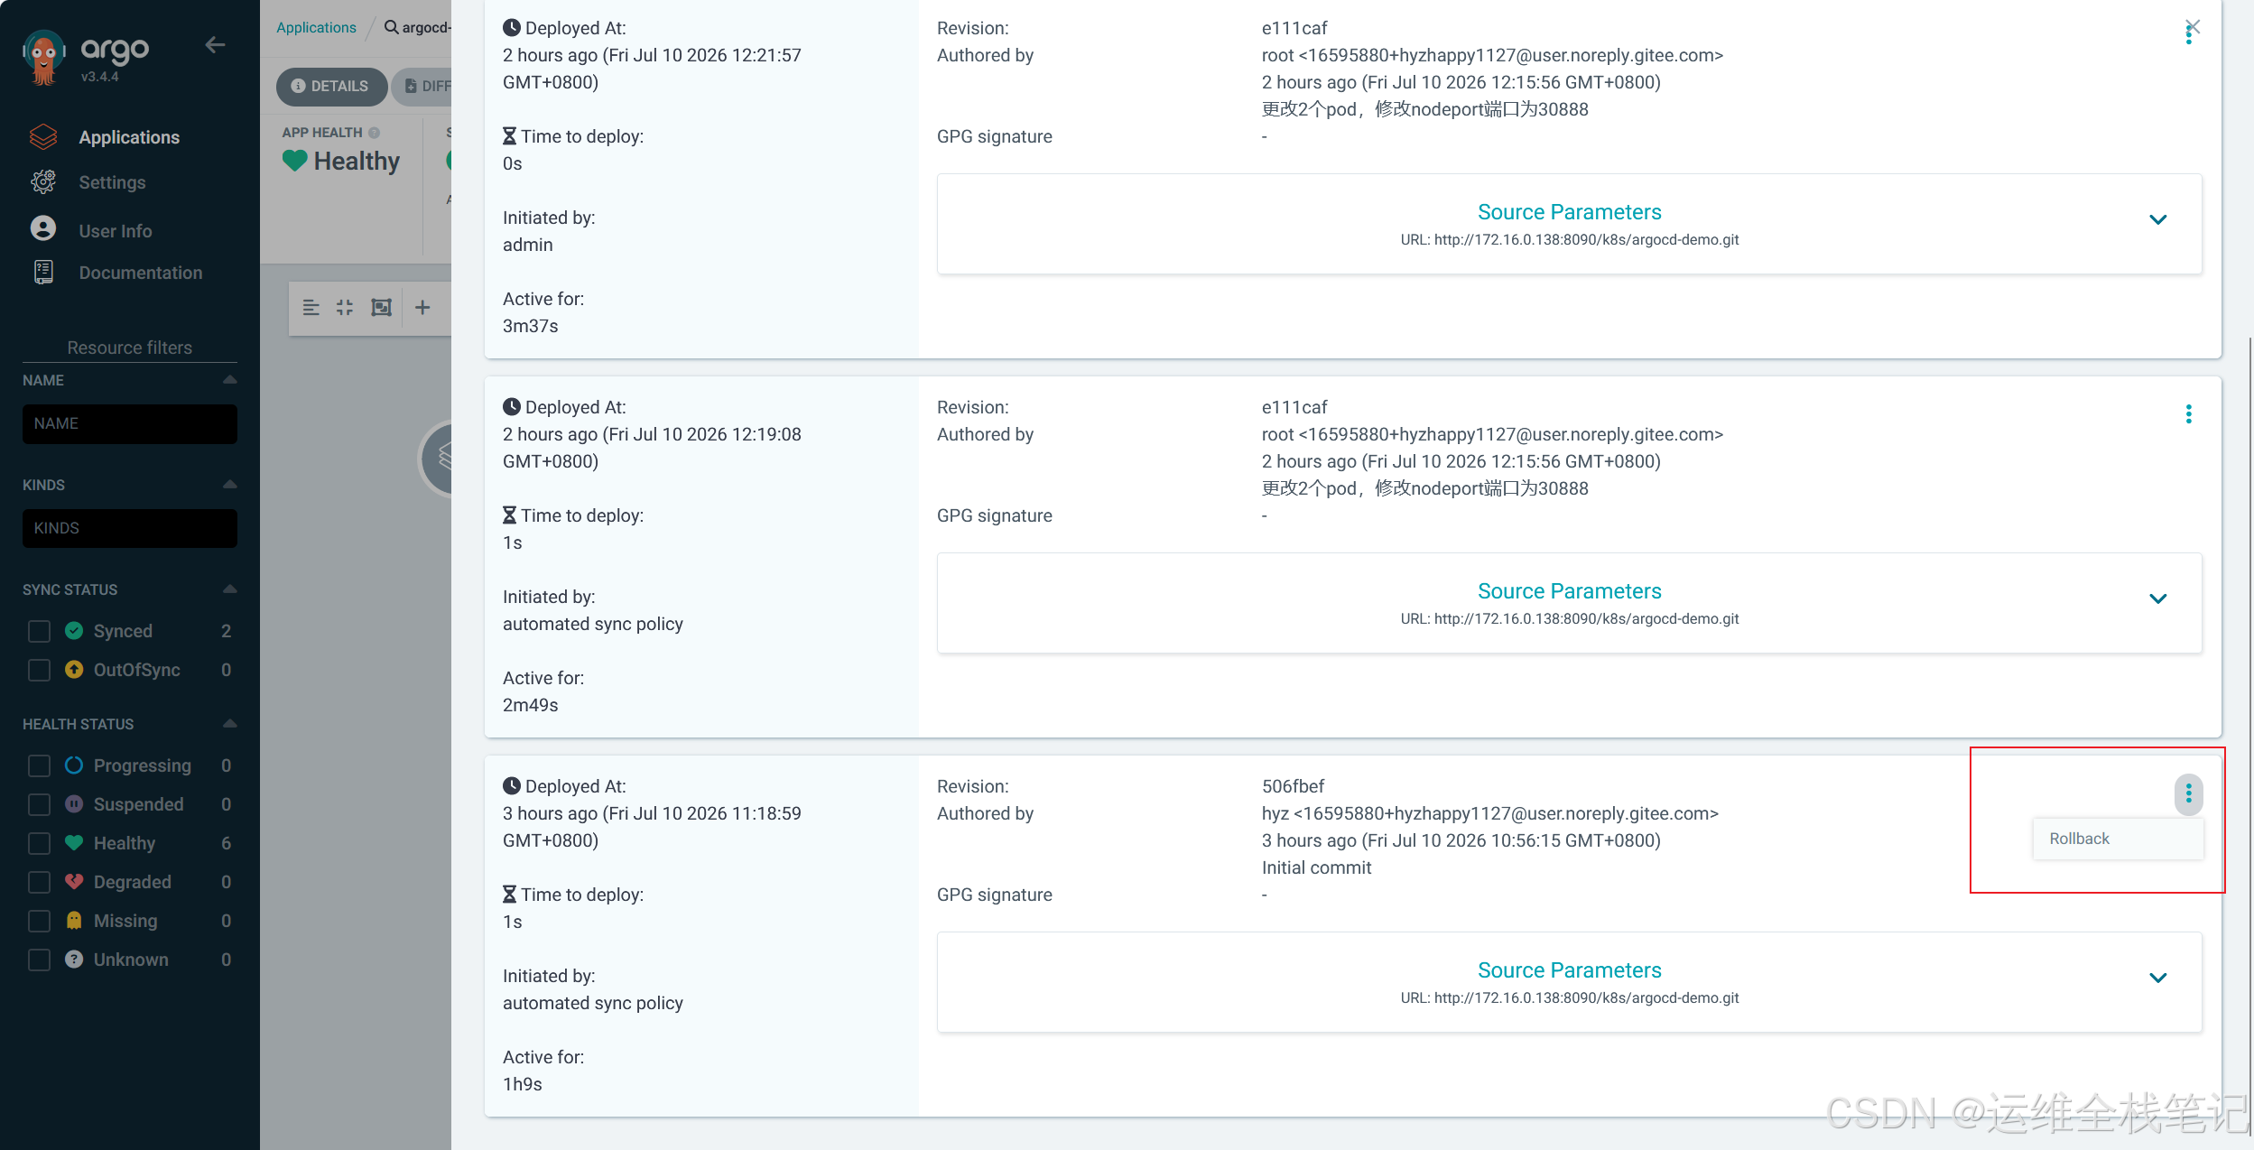Open the Documentation book icon
Screen dimensions: 2254x1150
click(x=43, y=272)
